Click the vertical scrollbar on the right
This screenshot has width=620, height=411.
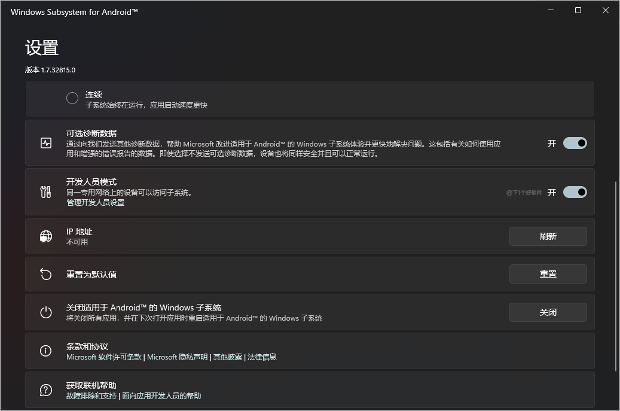616,276
